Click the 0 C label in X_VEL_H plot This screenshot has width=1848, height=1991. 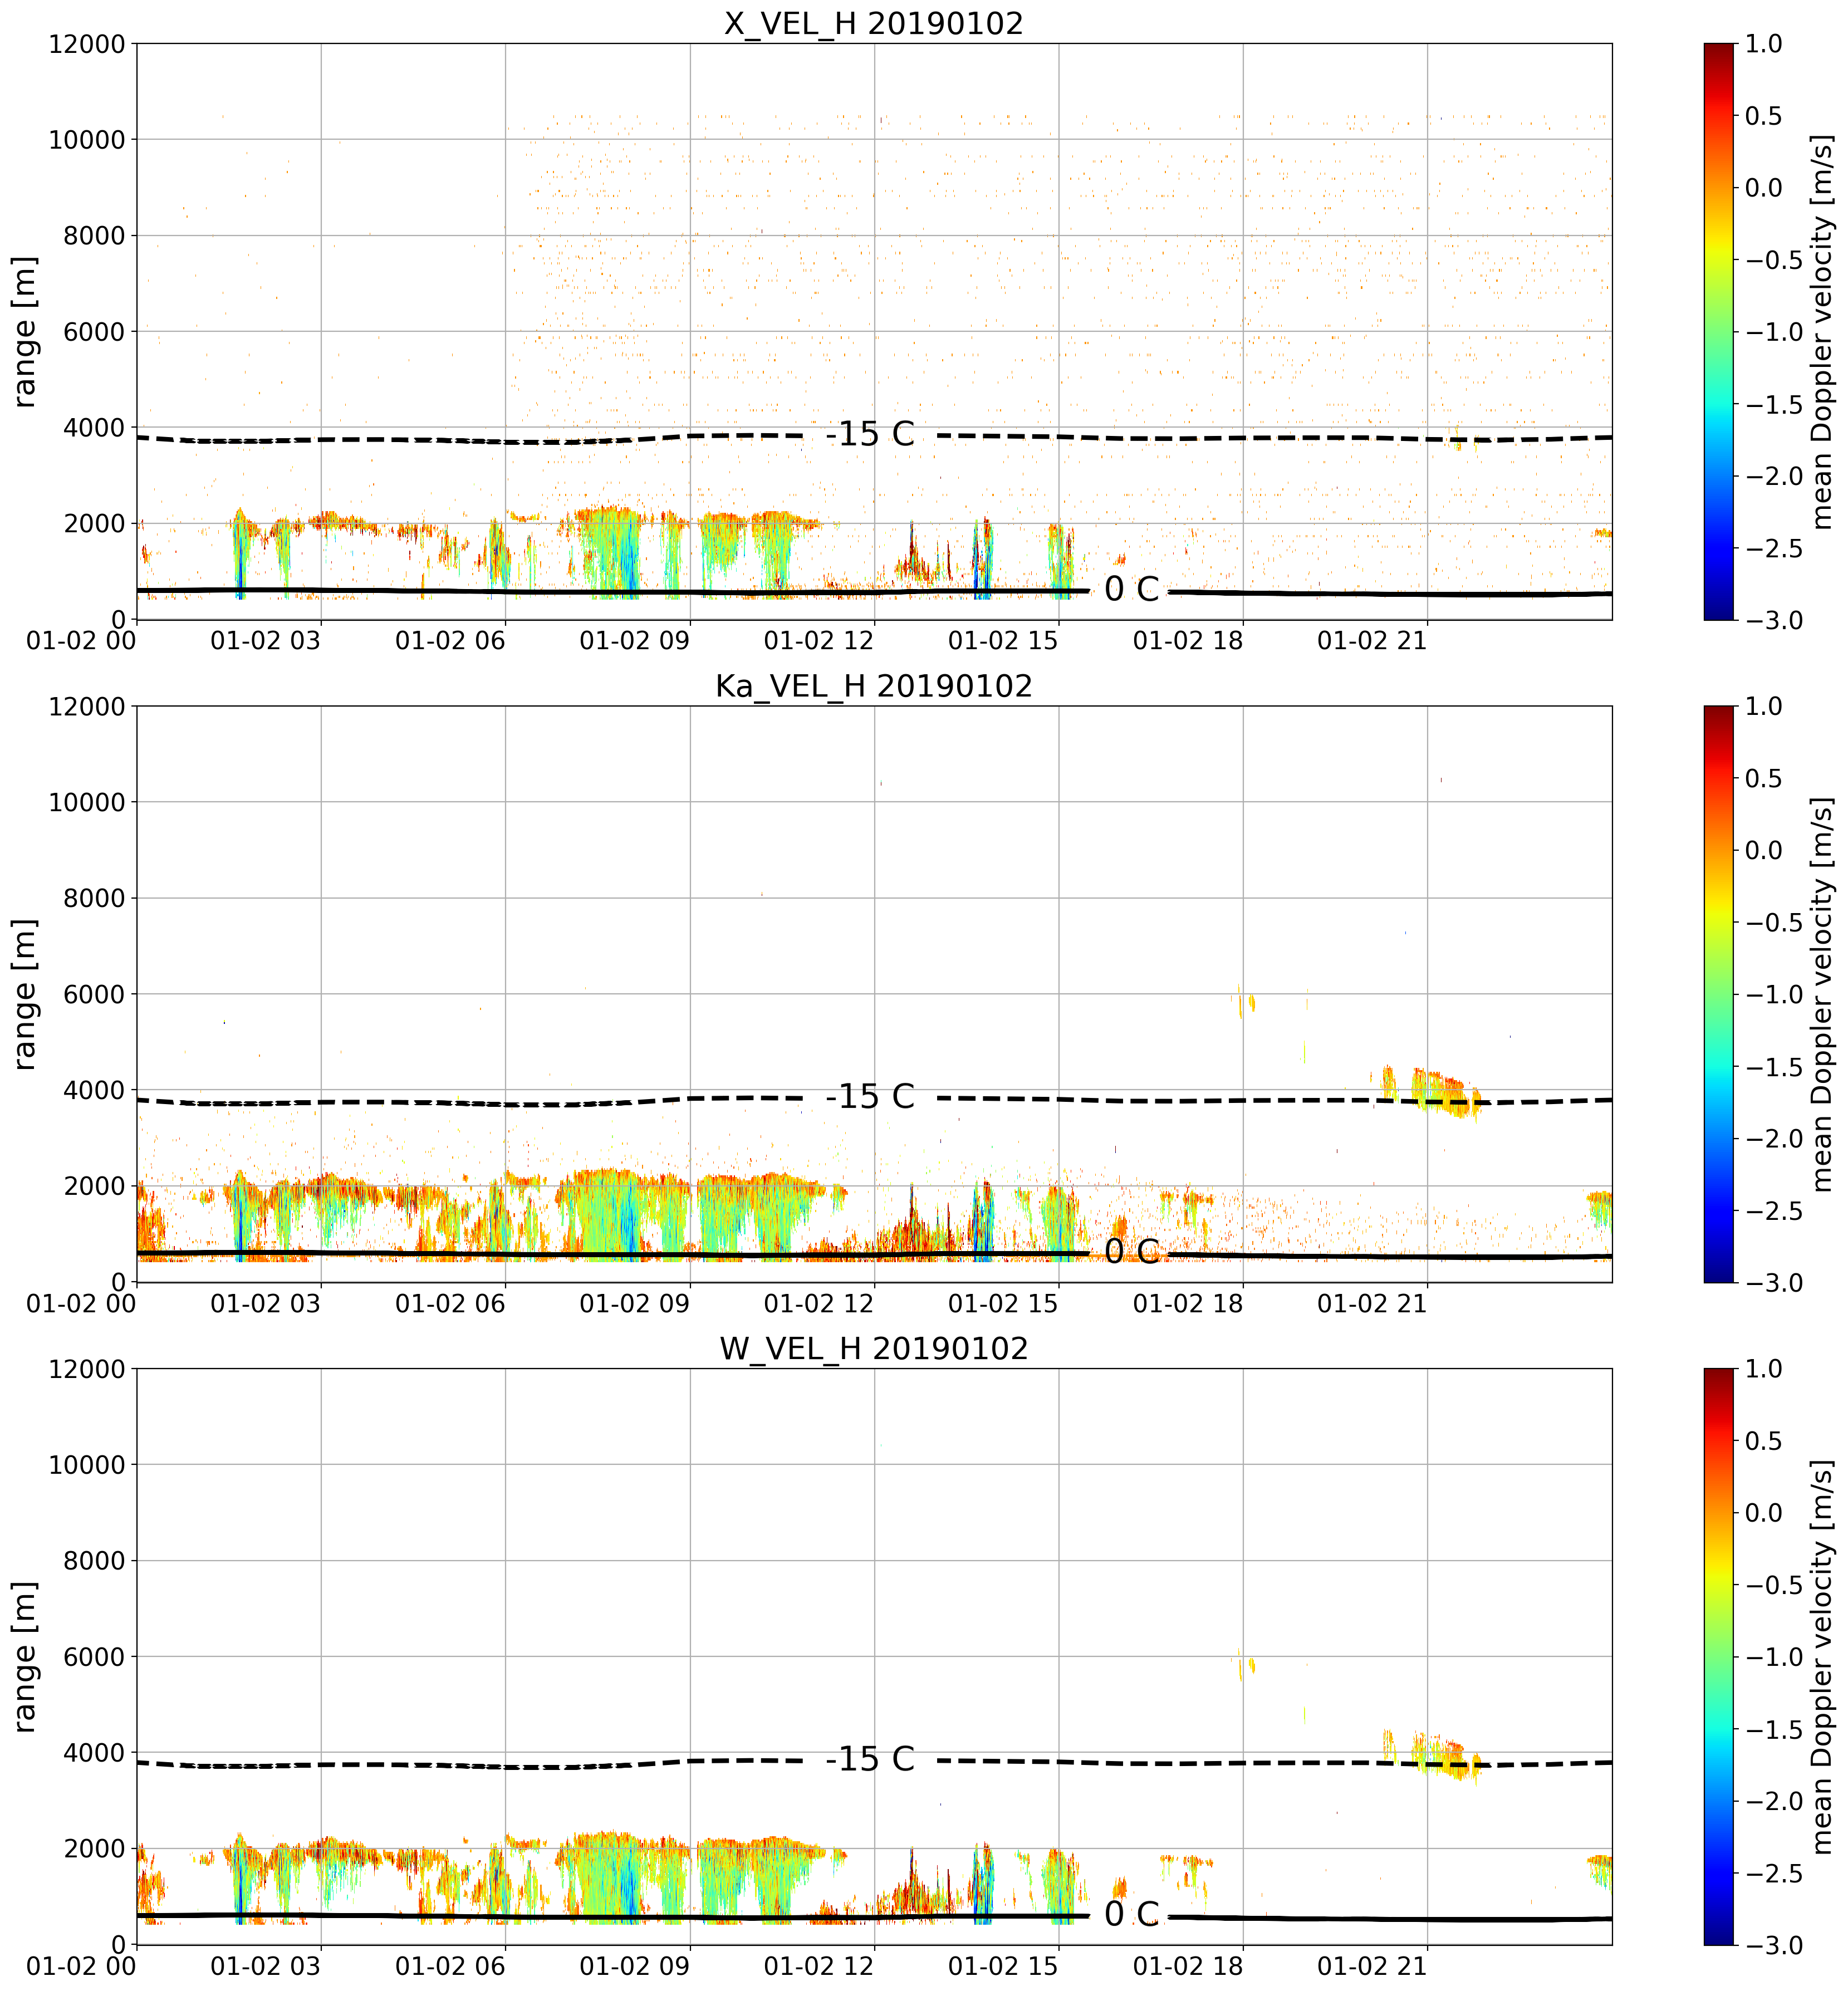click(x=1131, y=590)
